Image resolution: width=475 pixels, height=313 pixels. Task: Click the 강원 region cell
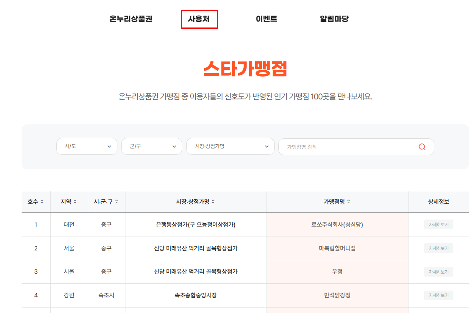pos(69,295)
